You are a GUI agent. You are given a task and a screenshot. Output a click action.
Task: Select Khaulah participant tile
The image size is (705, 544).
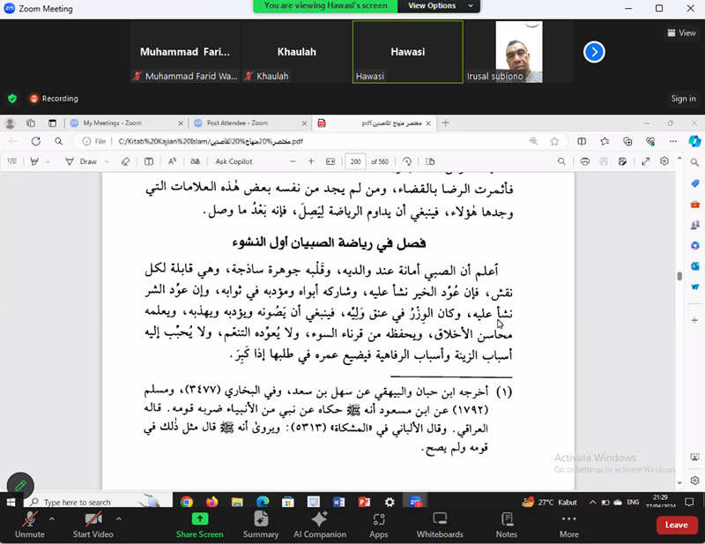coord(297,52)
